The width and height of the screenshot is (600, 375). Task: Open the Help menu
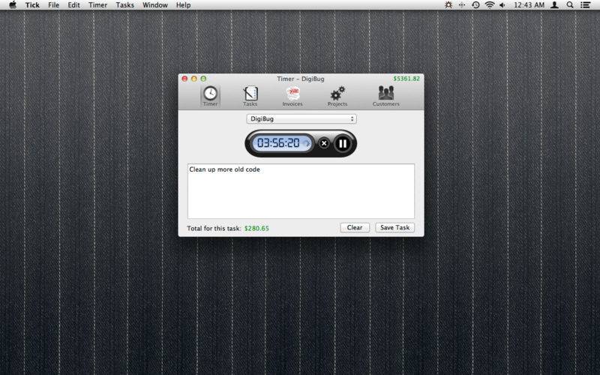pos(183,5)
